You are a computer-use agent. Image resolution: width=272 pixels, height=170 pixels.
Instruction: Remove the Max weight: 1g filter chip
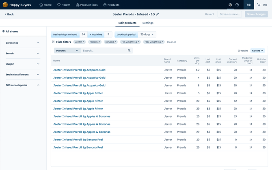pos(162,42)
